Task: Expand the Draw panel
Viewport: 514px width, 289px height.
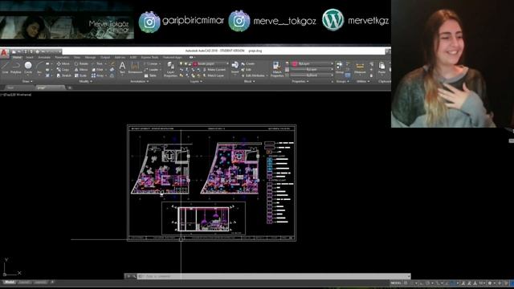Action: (27, 81)
